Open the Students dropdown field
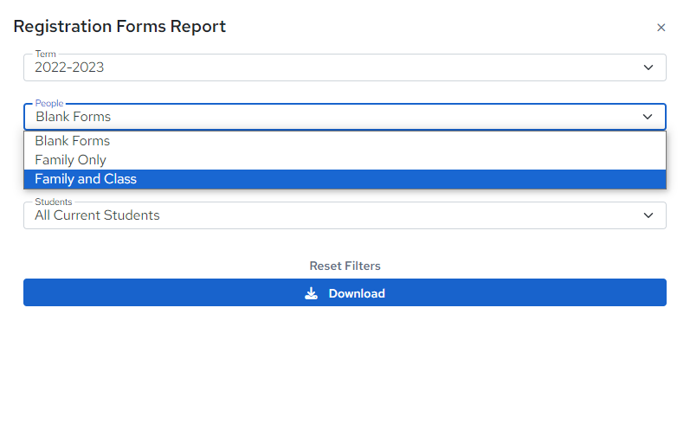The image size is (690, 436). (345, 215)
